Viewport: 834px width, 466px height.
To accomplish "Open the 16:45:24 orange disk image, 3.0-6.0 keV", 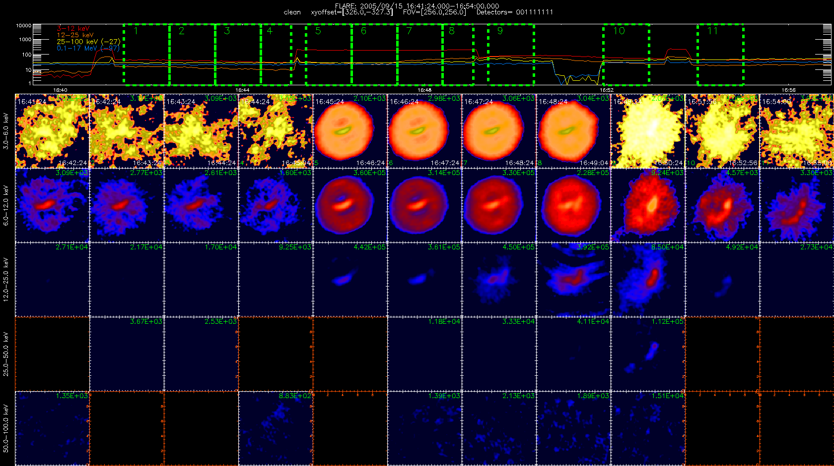I will point(350,131).
